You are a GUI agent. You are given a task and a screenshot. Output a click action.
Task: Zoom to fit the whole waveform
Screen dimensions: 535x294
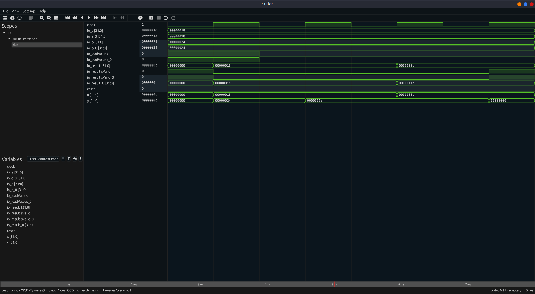pyautogui.click(x=56, y=18)
